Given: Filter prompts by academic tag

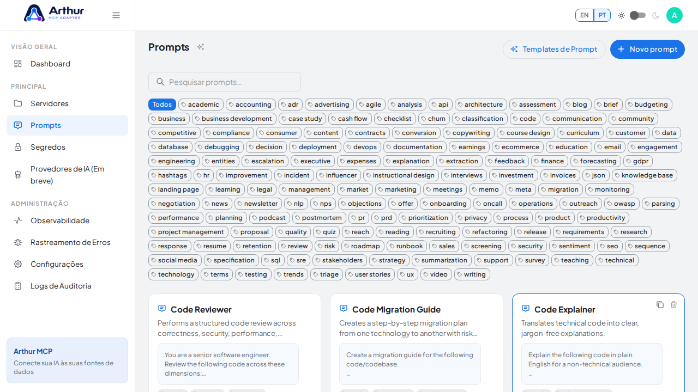Looking at the screenshot, I should (x=201, y=105).
